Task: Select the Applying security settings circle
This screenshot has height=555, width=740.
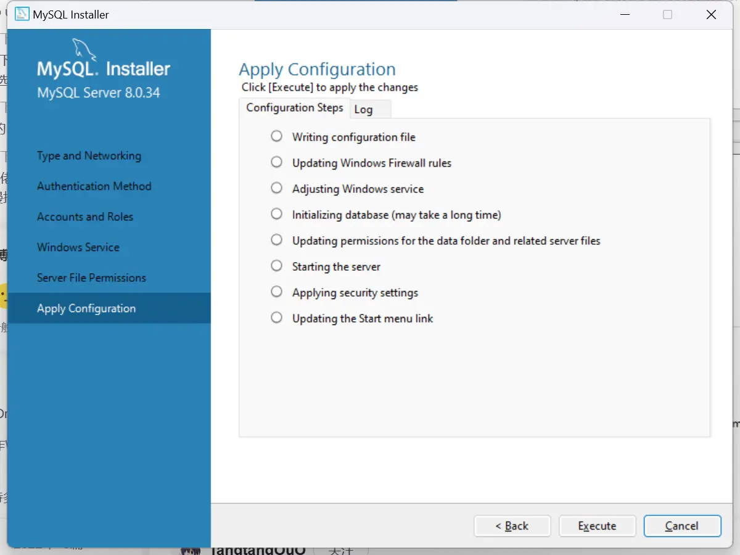Action: coord(277,291)
